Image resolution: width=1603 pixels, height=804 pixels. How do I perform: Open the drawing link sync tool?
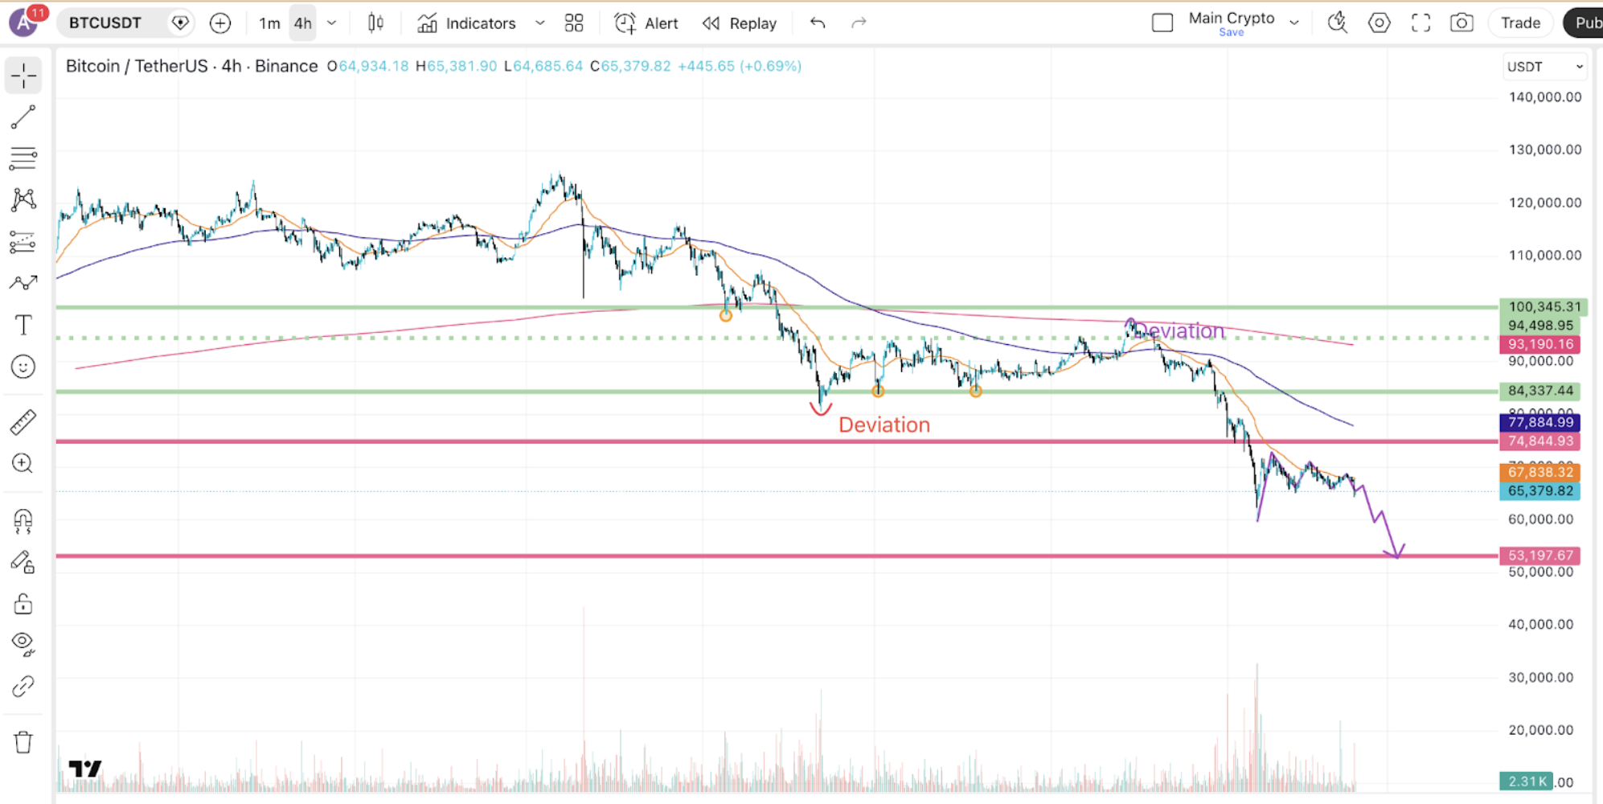[23, 686]
